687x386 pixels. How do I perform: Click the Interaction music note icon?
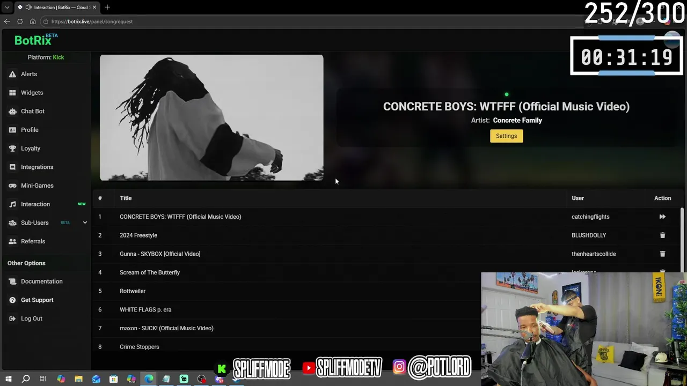(x=12, y=204)
